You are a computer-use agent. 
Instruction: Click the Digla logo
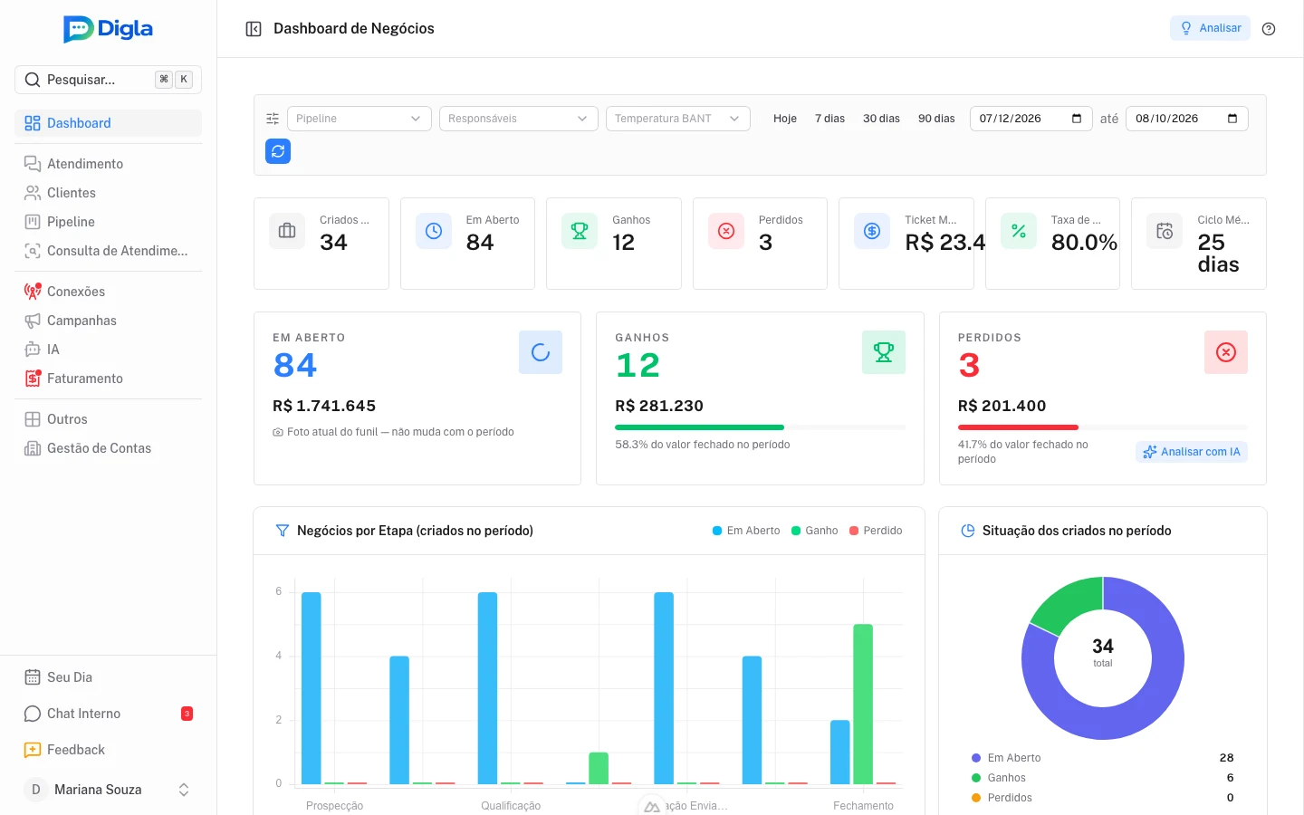[x=108, y=29]
